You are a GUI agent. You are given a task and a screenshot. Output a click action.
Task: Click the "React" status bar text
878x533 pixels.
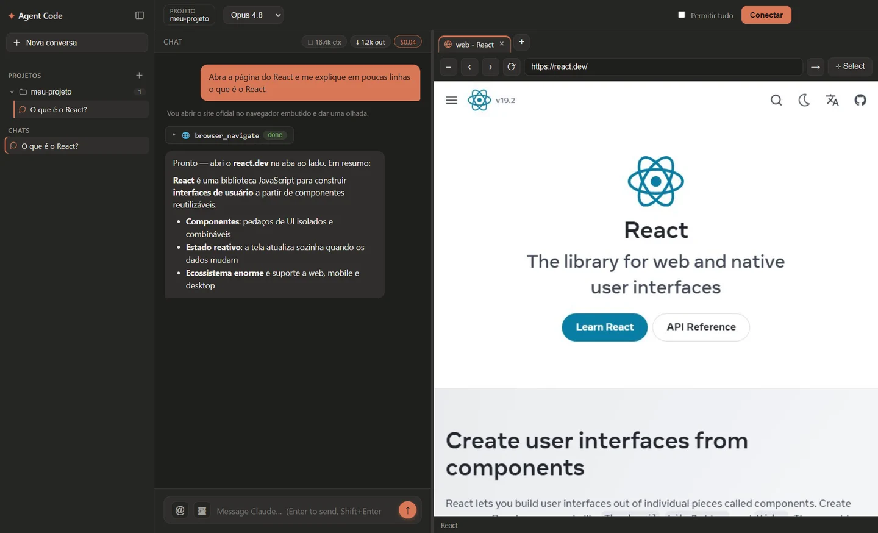(449, 525)
